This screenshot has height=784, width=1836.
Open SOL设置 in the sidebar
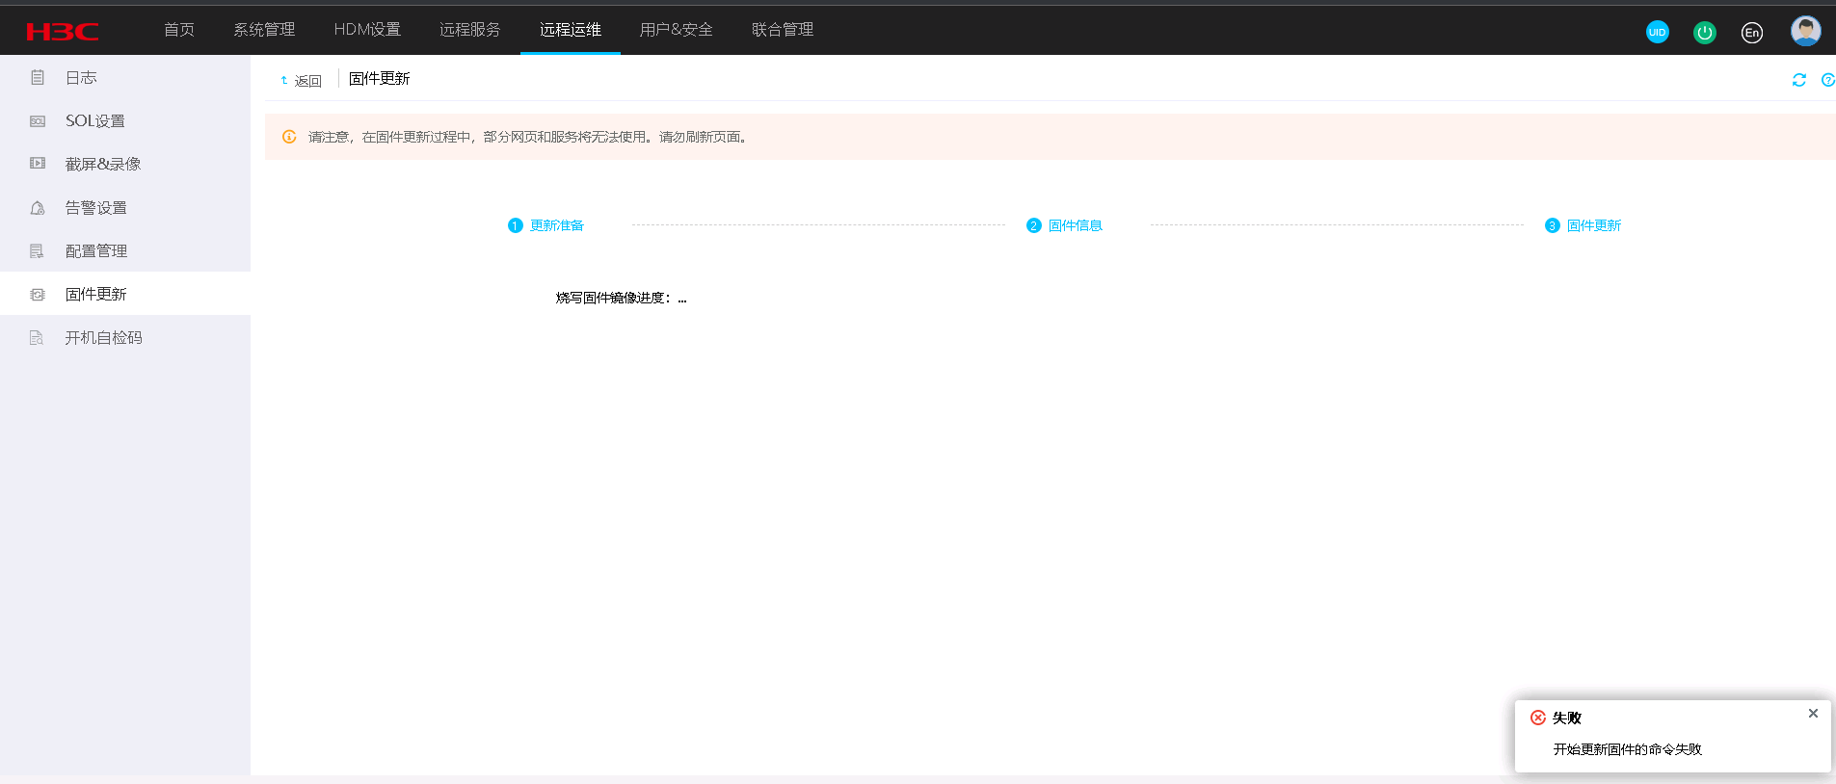coord(125,120)
